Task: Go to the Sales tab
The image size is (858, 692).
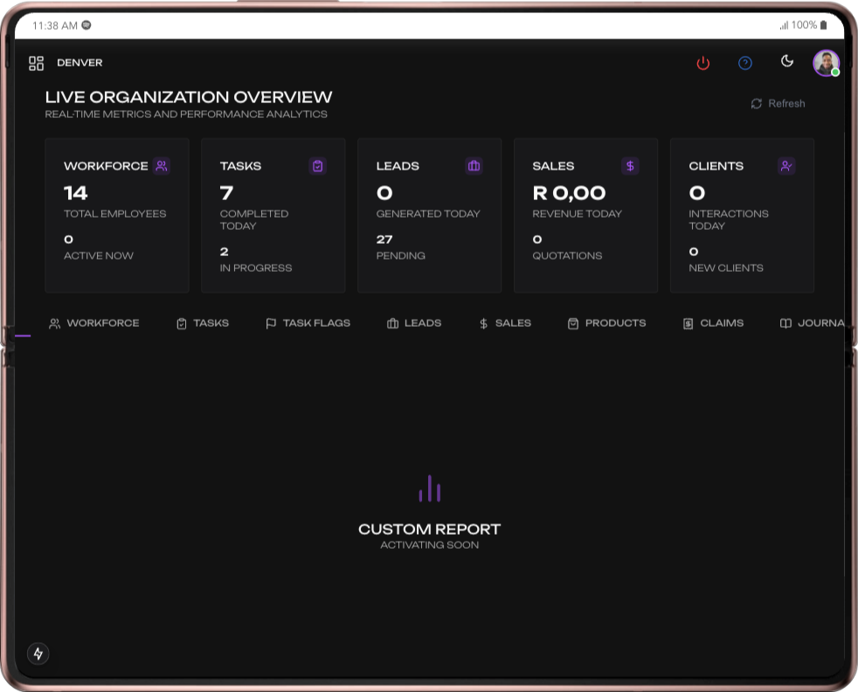Action: click(505, 323)
